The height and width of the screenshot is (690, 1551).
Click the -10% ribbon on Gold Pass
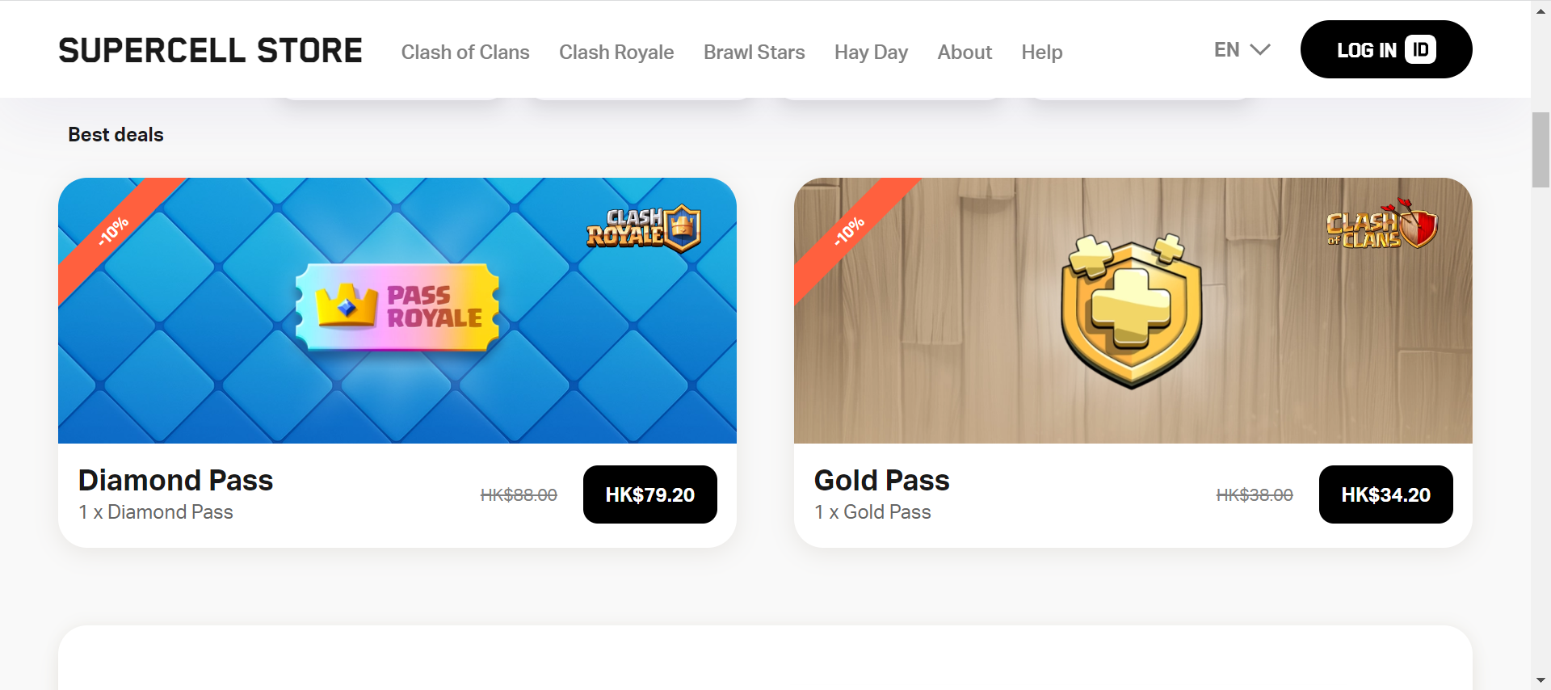click(x=850, y=231)
